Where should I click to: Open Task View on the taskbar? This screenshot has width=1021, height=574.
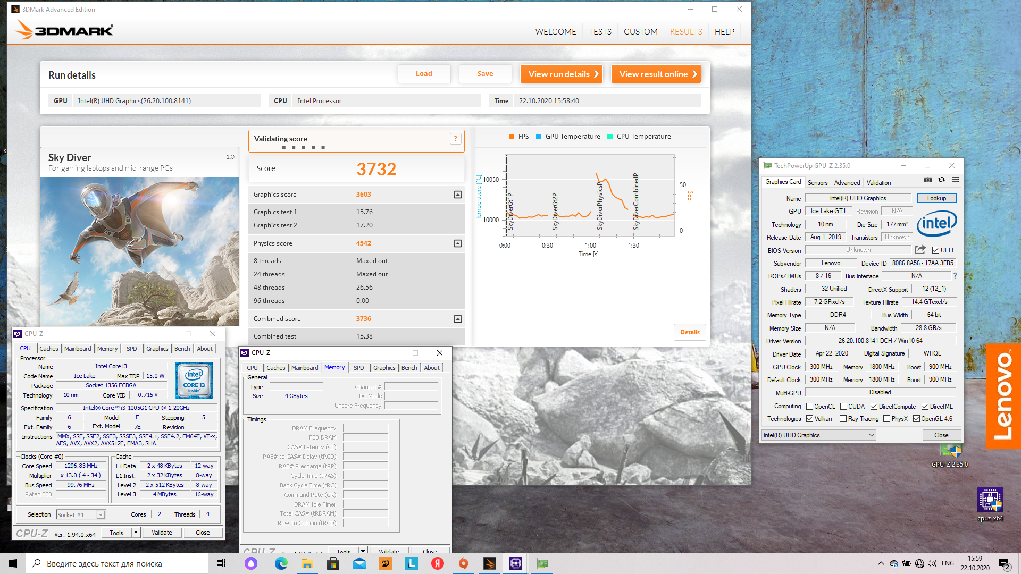click(221, 563)
